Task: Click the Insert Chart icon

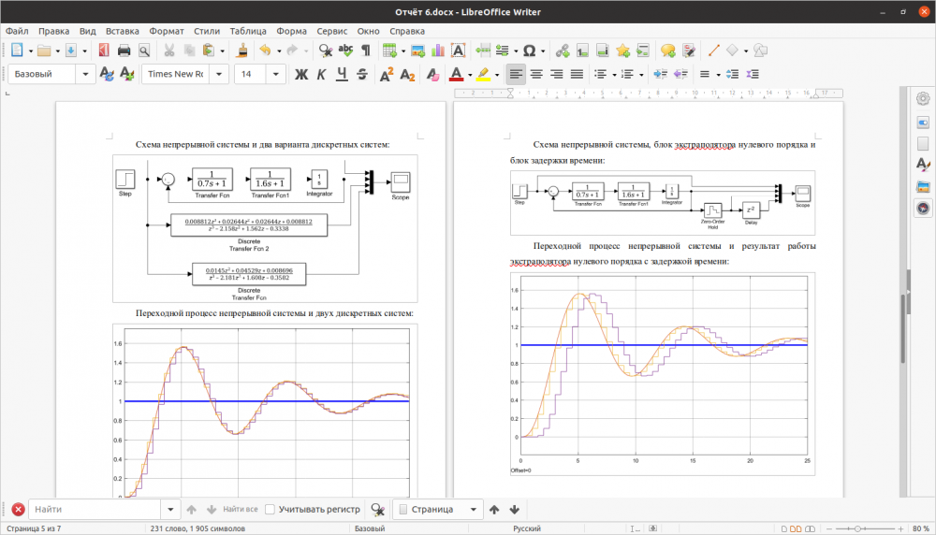Action: point(438,51)
